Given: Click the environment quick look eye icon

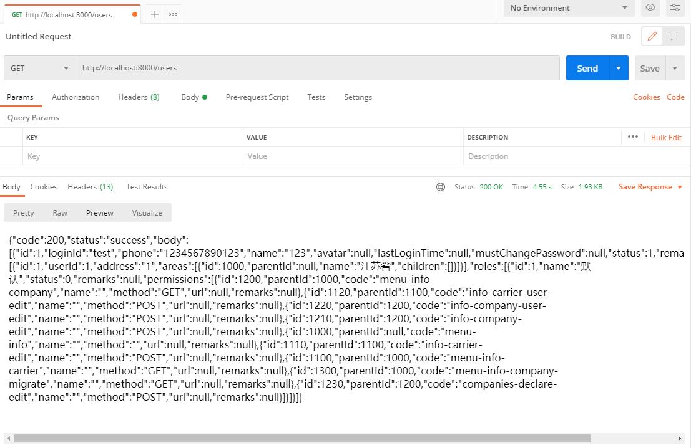Looking at the screenshot, I should (650, 7).
